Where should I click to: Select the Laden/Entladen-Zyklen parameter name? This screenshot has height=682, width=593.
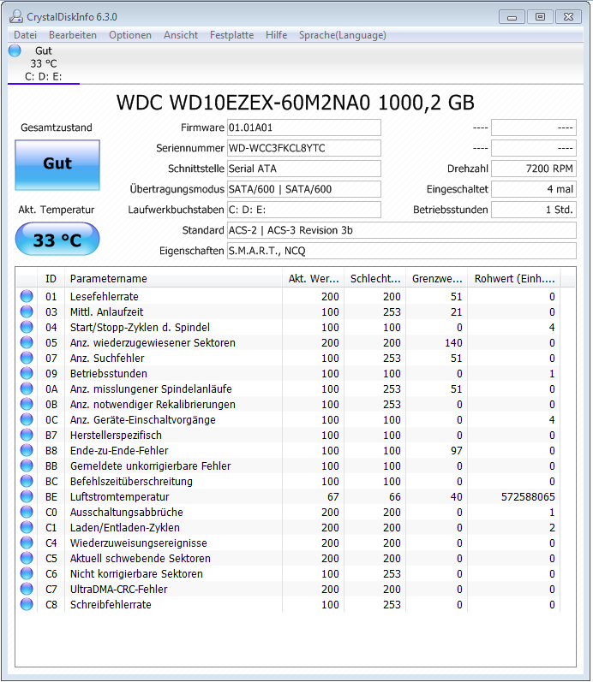[x=124, y=528]
